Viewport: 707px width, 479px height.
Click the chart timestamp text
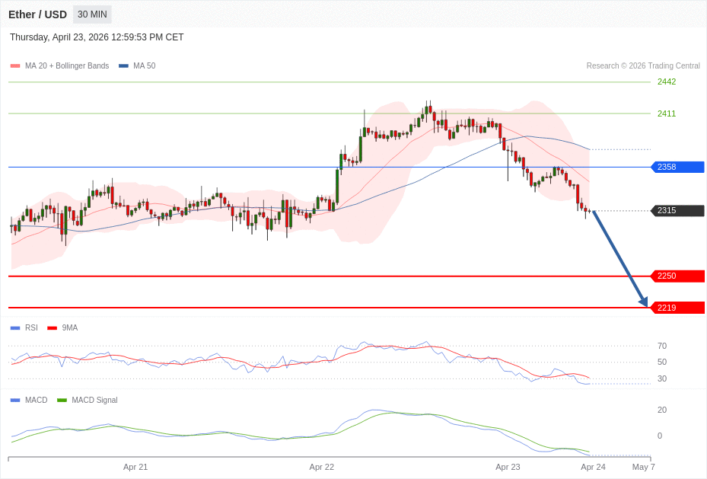tap(97, 37)
